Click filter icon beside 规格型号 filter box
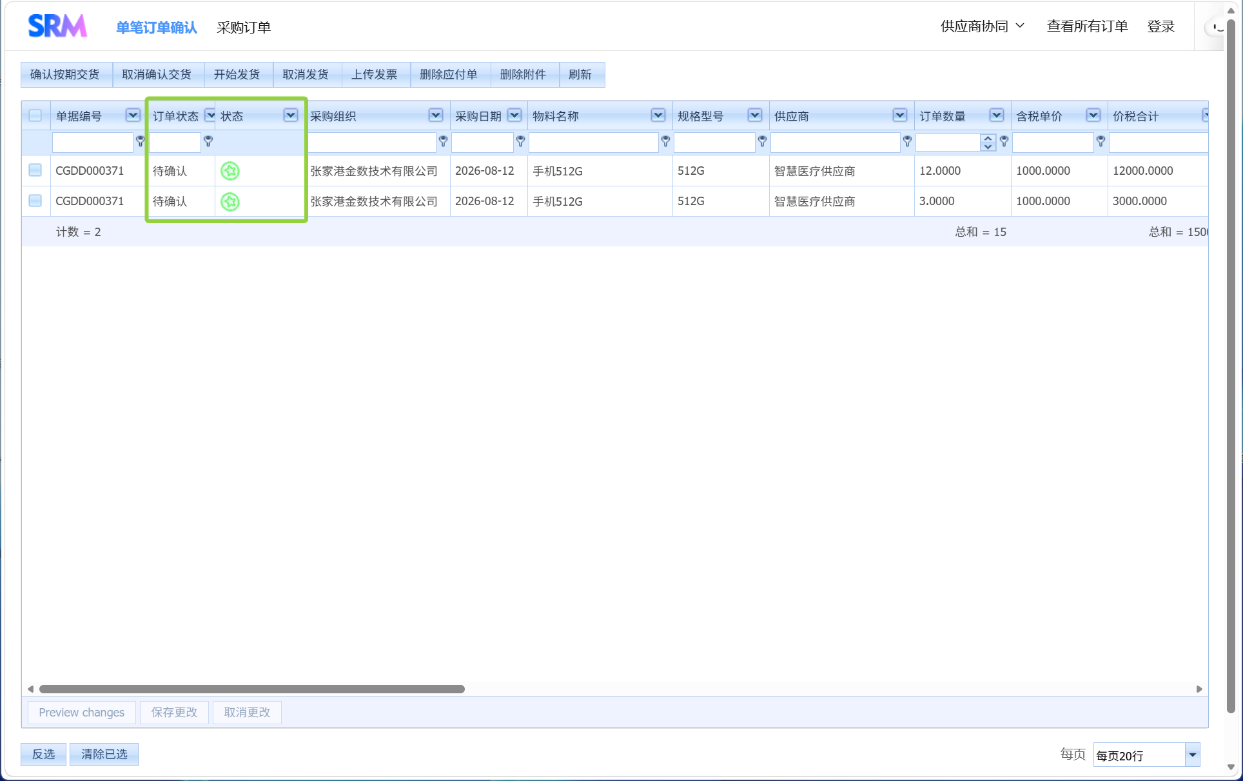The width and height of the screenshot is (1243, 781). pyautogui.click(x=762, y=141)
